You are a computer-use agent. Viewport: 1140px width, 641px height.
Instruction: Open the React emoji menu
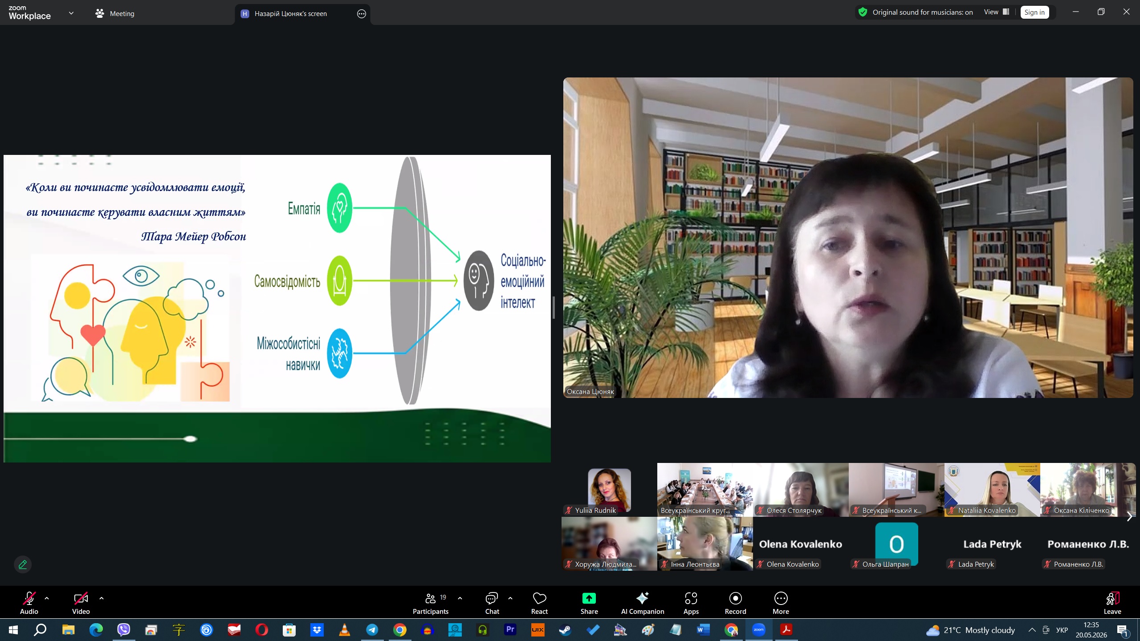point(539,603)
